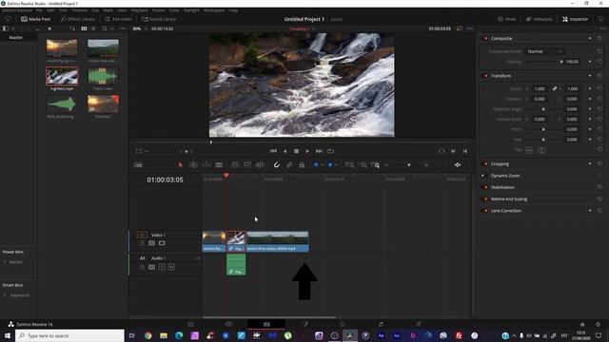The height and width of the screenshot is (342, 609).
Task: Open Windows Start menu
Action: [8, 335]
